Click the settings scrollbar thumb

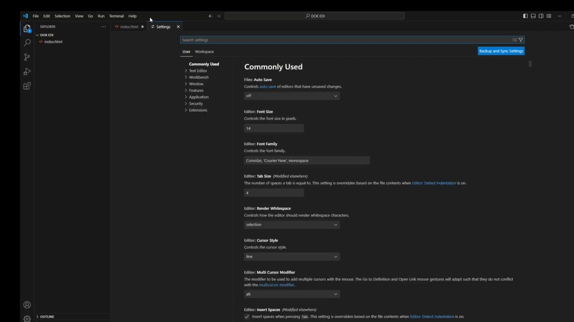point(530,64)
